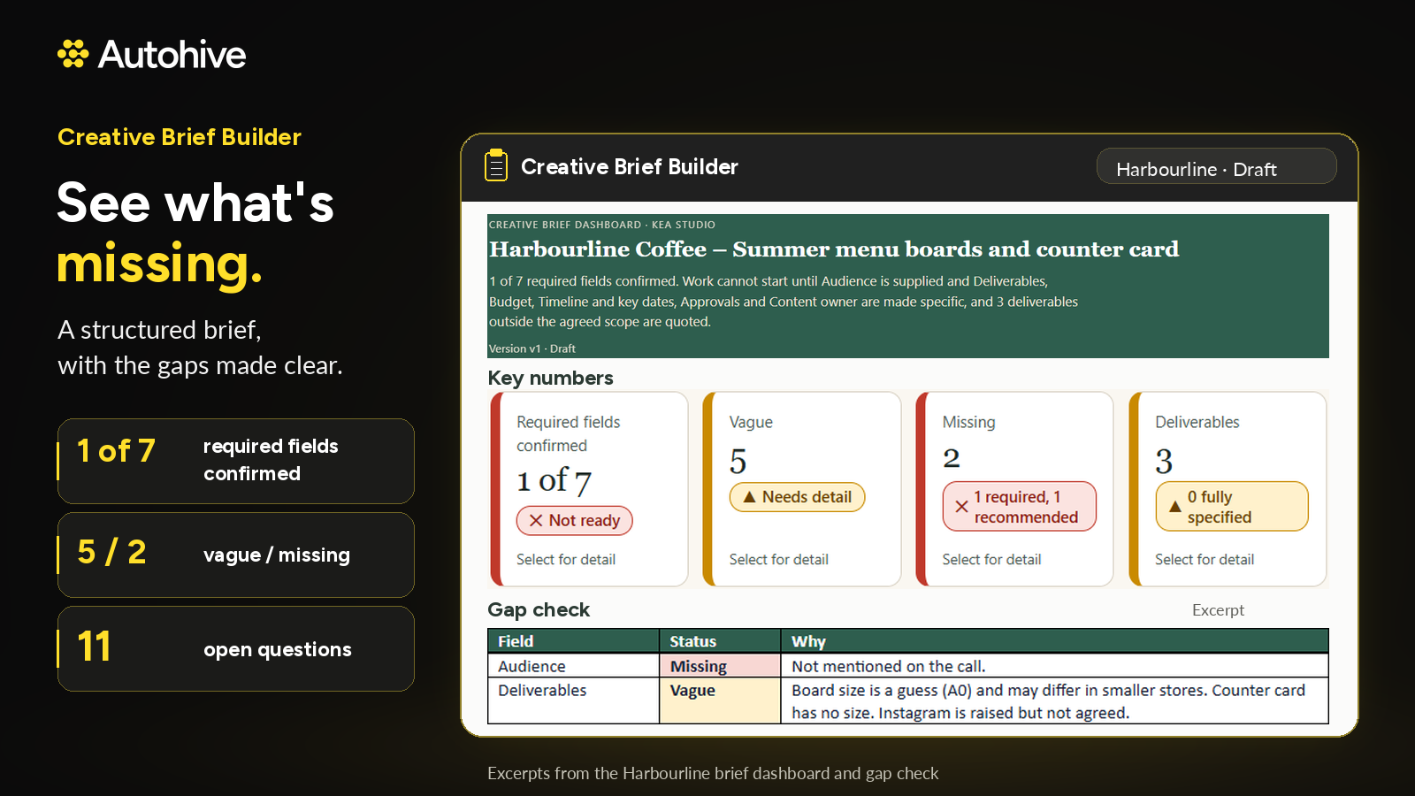This screenshot has height=796, width=1415.
Task: Click the Autohive flower logo icon
Action: coord(73,54)
